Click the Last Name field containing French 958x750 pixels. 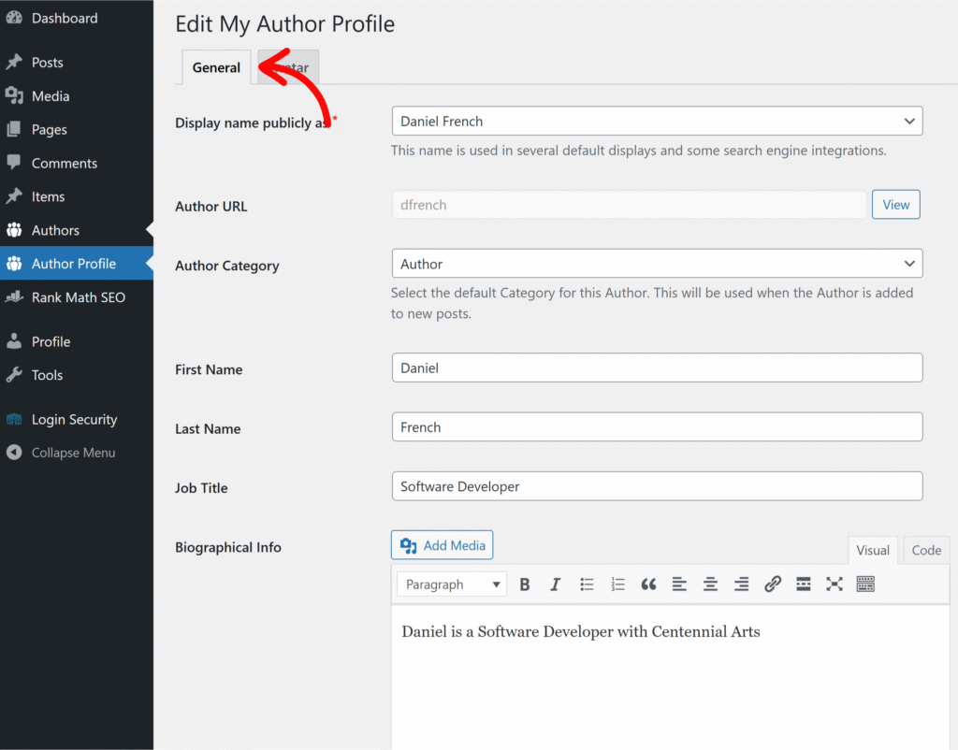[x=658, y=427]
